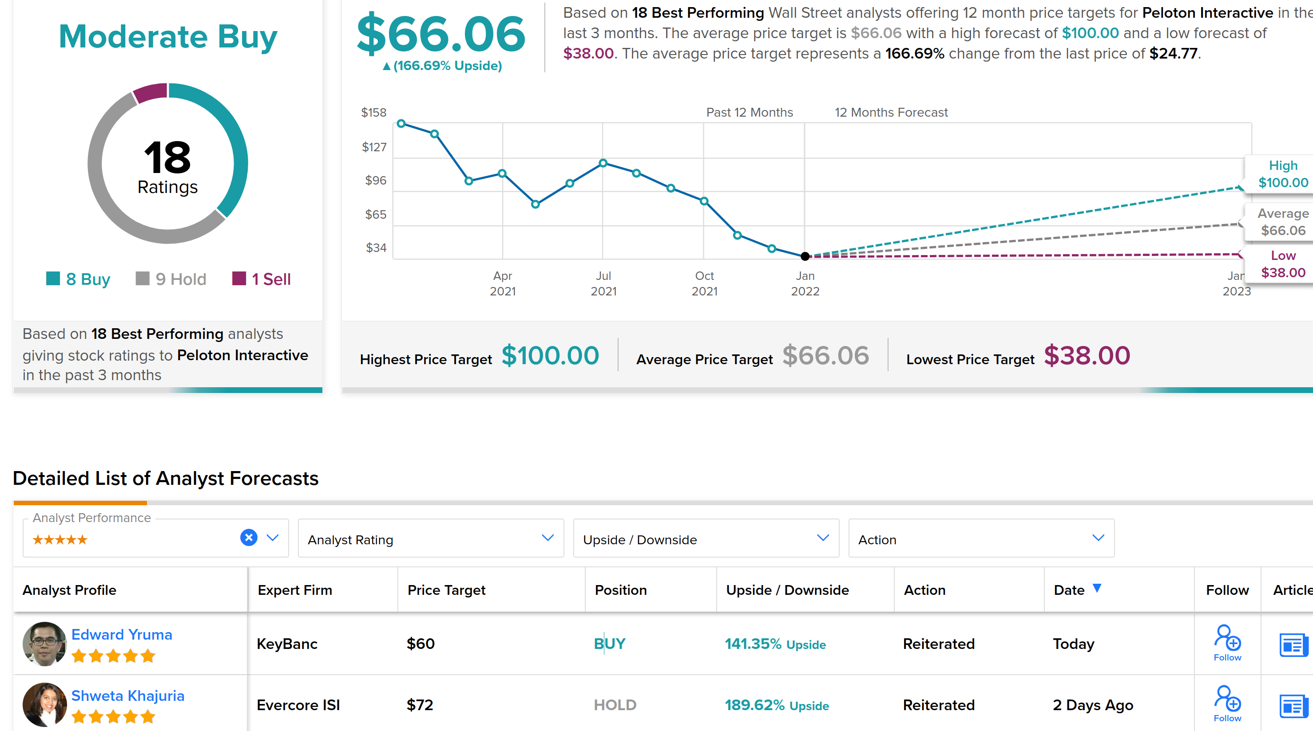Viewport: 1313px width, 731px height.
Task: Click the 2 Days Ago date cell
Action: pos(1093,705)
